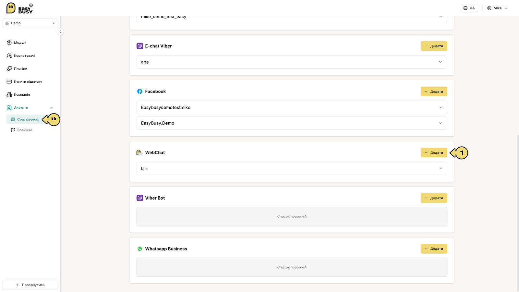Add a new E-chat Viber account
The height and width of the screenshot is (292, 519).
434,46
